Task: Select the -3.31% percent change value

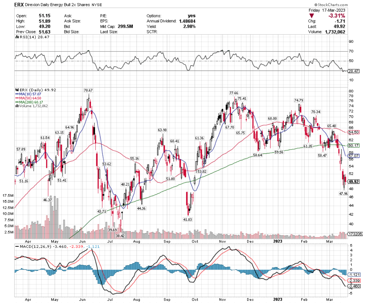Action: pyautogui.click(x=337, y=16)
